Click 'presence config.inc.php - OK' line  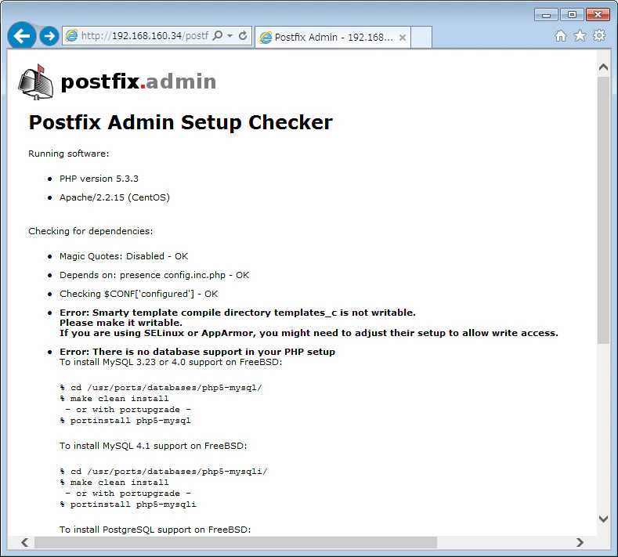(154, 275)
